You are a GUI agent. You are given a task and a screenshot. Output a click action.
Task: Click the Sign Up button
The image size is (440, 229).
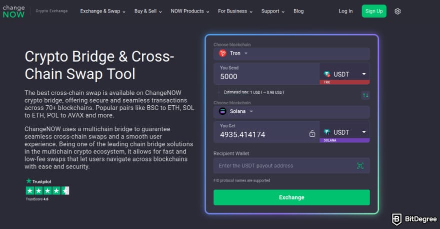[x=374, y=11]
